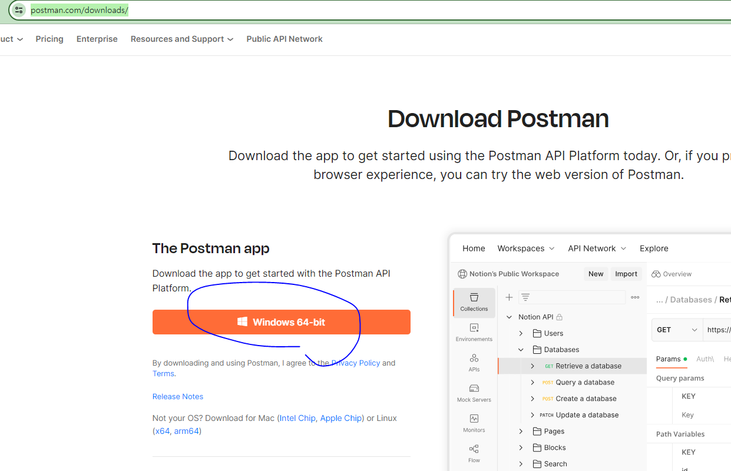This screenshot has height=471, width=731.
Task: Click the site information icon in address bar
Action: 19,10
